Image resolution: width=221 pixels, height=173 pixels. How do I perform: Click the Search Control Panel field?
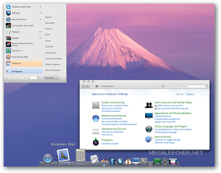click(x=188, y=86)
